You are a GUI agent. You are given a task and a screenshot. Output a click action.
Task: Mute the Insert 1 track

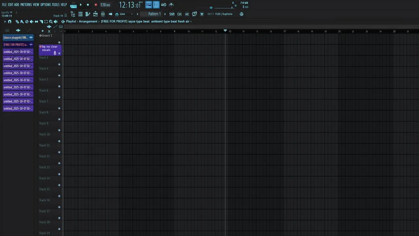pos(59,42)
